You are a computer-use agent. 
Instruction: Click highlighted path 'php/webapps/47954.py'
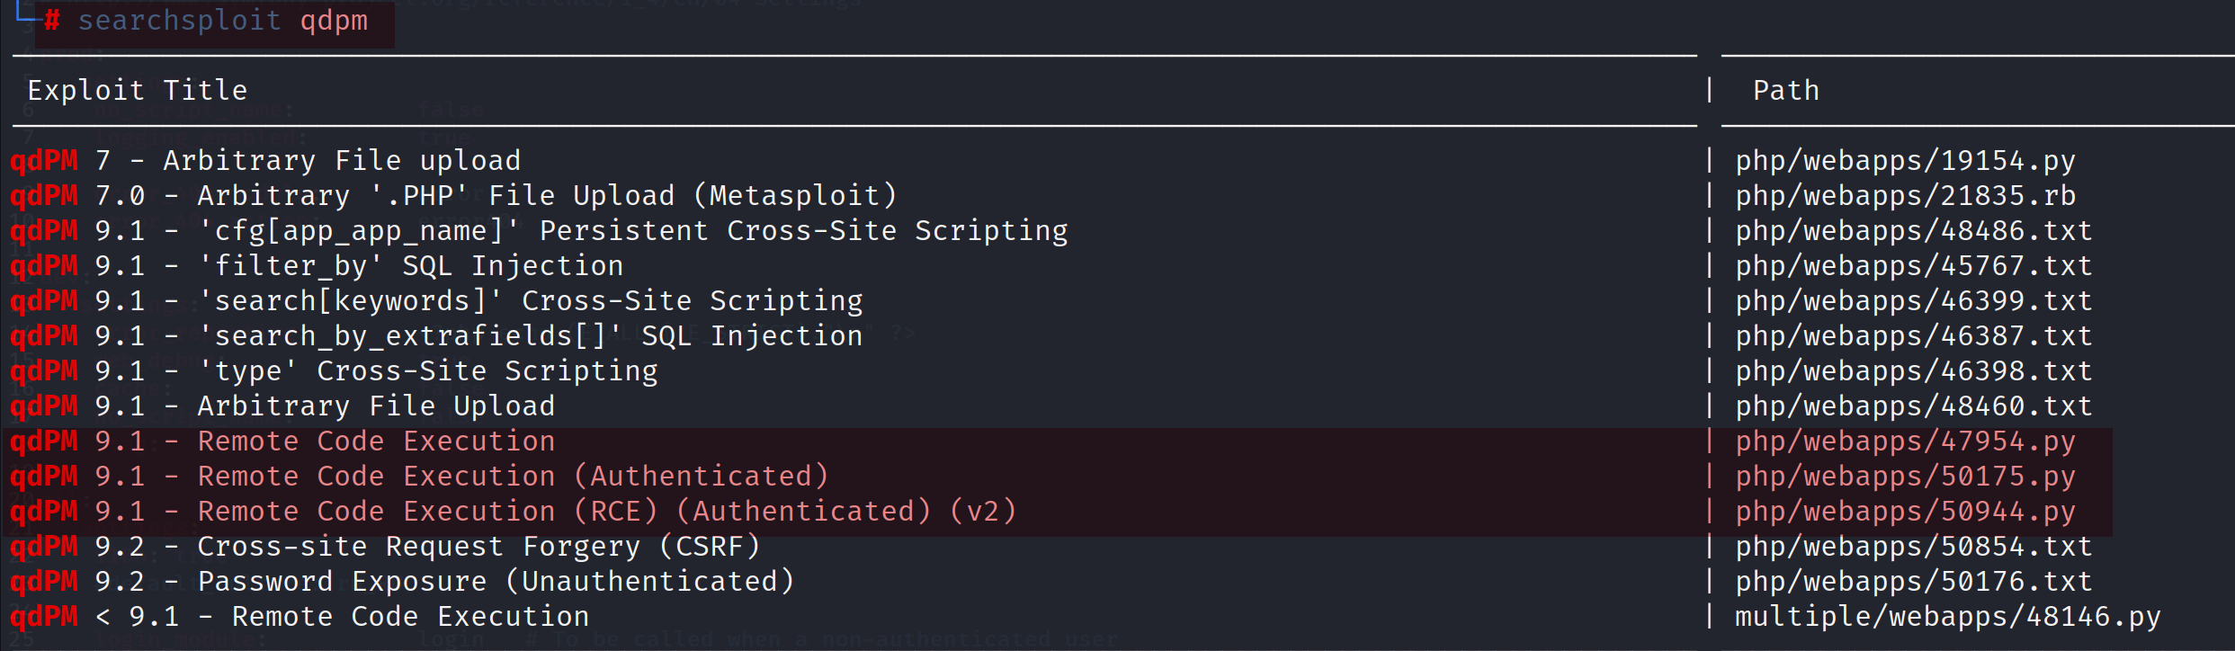[x=1905, y=441]
